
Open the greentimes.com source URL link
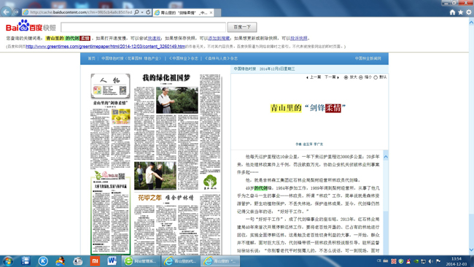[106, 47]
